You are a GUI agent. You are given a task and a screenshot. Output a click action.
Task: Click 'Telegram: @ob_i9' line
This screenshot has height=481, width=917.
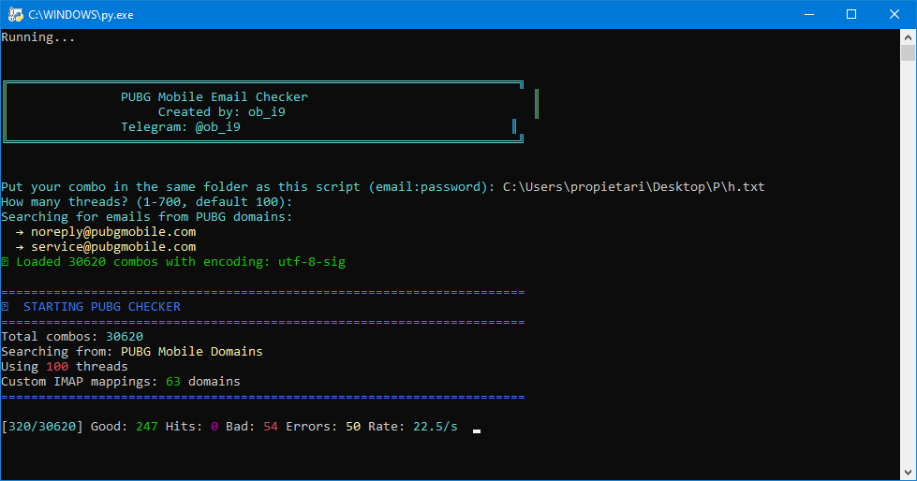[181, 127]
